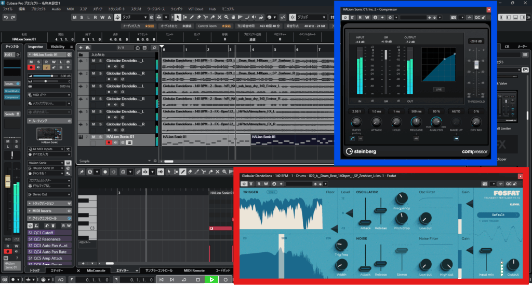Select the Mute X tool in the main toolbar

point(220,17)
